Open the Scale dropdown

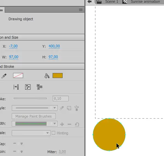click(31, 133)
